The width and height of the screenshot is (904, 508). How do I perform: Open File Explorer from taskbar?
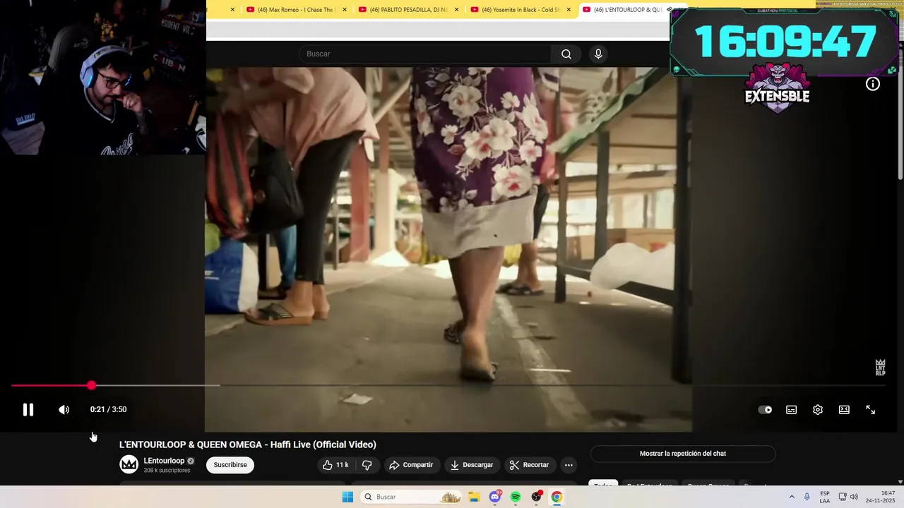pyautogui.click(x=474, y=497)
